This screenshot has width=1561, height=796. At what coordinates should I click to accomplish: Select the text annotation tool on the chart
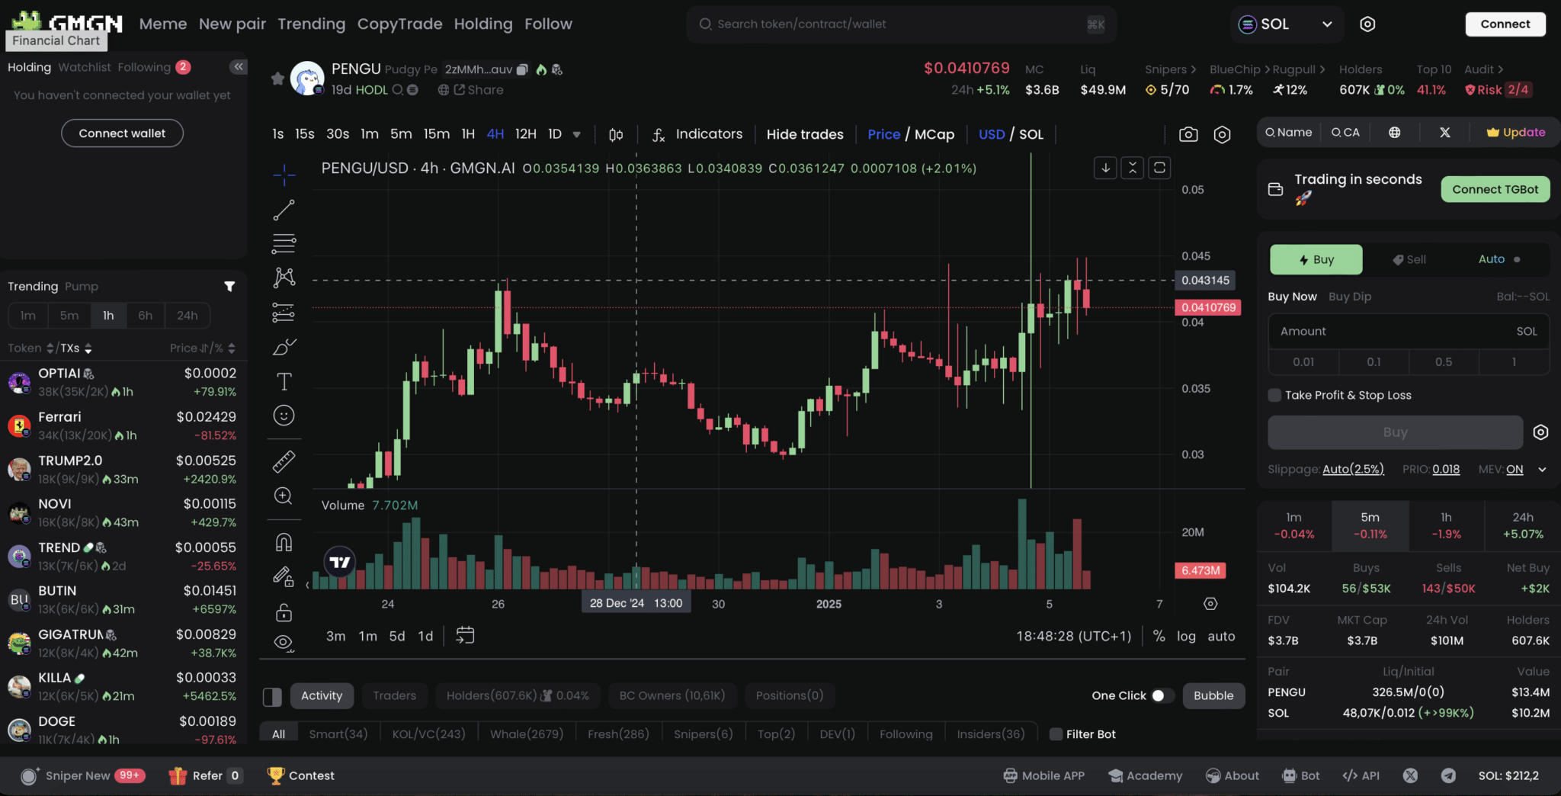click(x=284, y=380)
